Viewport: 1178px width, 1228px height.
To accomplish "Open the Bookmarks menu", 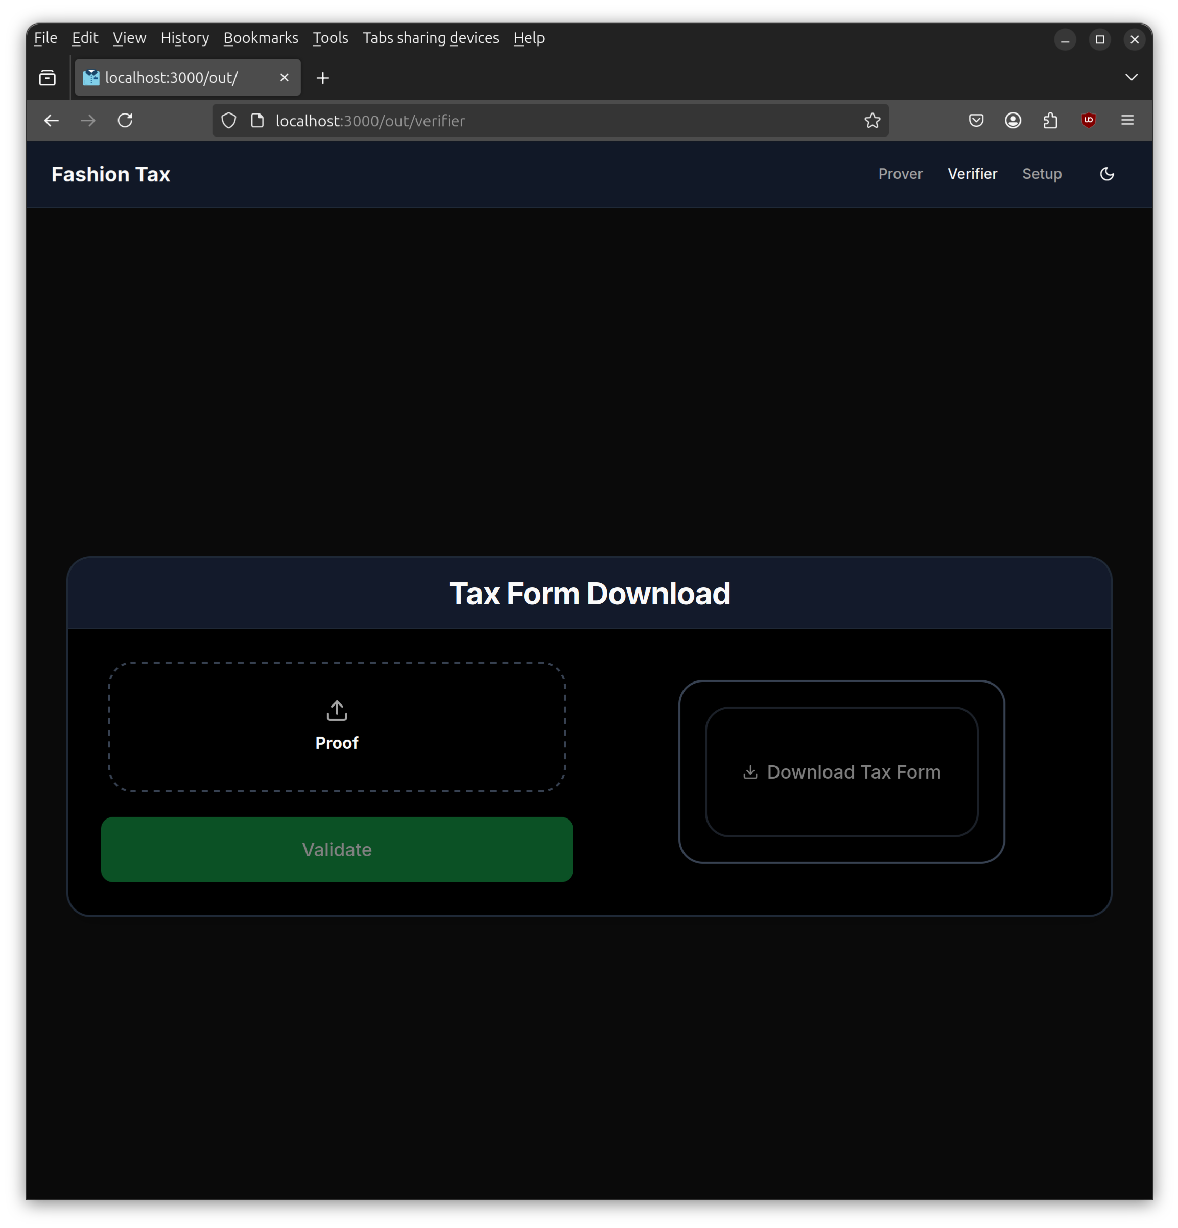I will tap(261, 38).
